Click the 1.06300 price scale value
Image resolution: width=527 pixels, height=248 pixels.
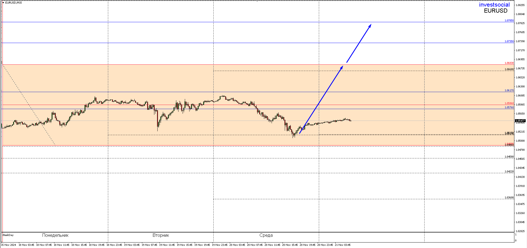(520, 86)
